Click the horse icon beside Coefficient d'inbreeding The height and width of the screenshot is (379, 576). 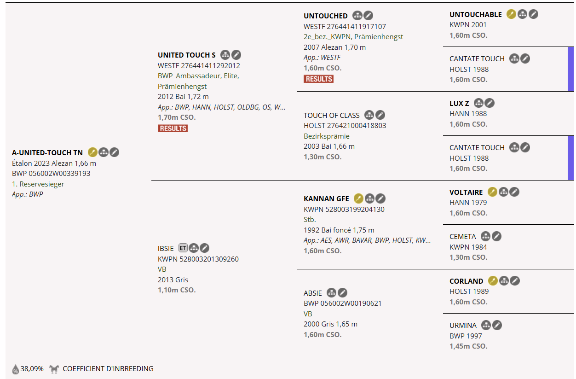54,369
